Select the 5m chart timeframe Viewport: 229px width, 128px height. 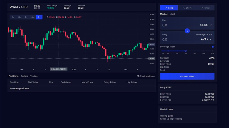[x=13, y=17]
